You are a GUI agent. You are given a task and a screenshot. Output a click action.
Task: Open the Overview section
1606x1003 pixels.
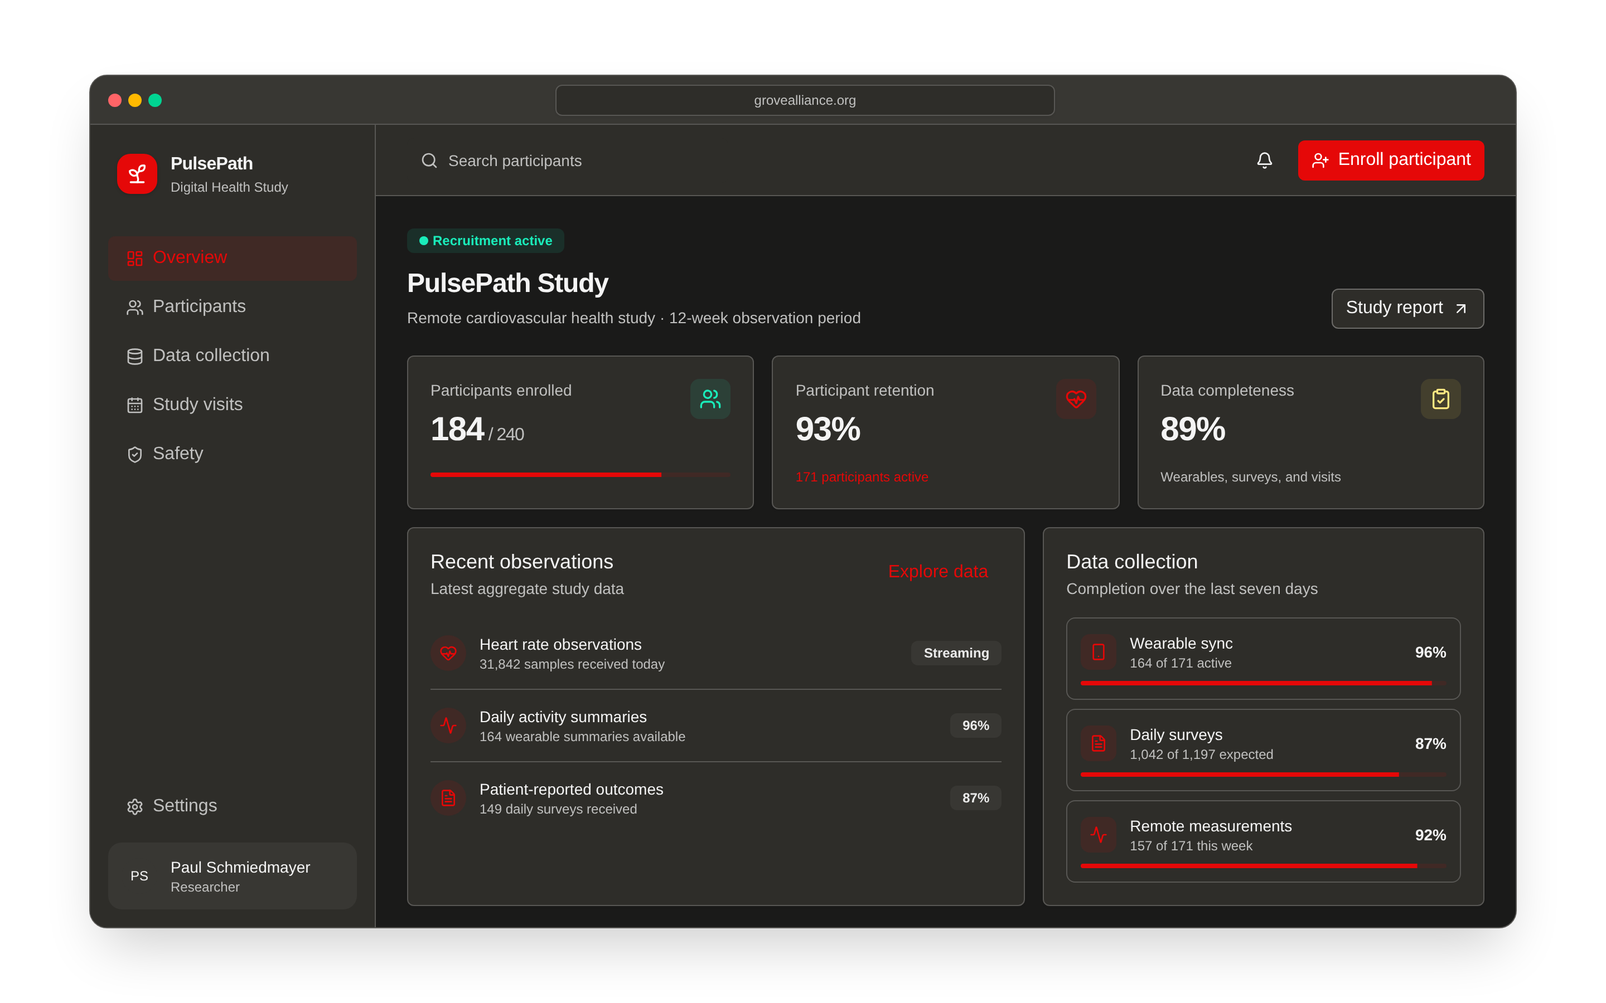point(233,258)
